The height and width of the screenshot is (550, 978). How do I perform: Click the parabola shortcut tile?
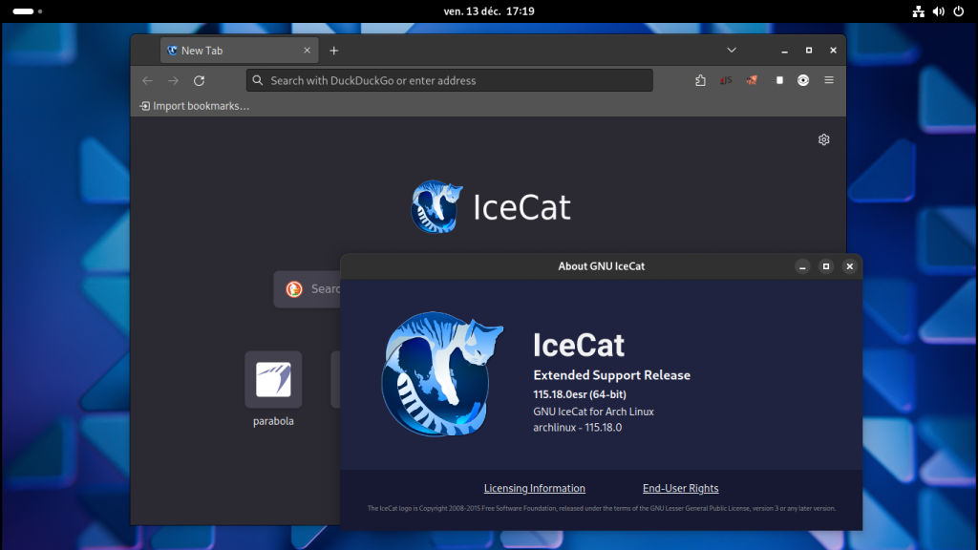273,380
